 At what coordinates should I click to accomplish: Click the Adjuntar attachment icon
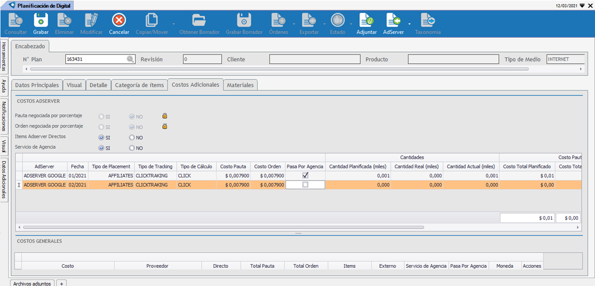pyautogui.click(x=366, y=21)
